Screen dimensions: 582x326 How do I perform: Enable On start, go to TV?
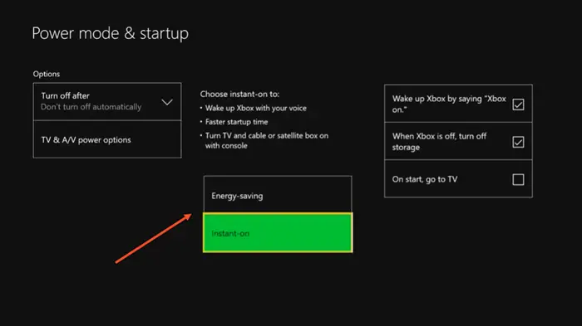pyautogui.click(x=458, y=179)
